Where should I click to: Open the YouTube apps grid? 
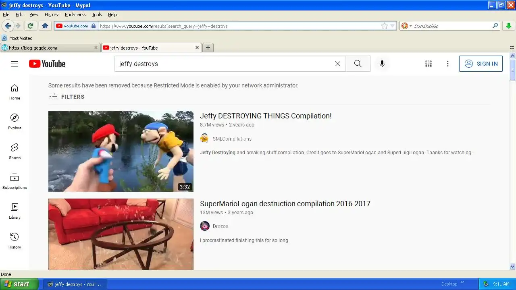pyautogui.click(x=429, y=64)
